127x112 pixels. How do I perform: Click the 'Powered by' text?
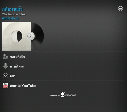55,95
